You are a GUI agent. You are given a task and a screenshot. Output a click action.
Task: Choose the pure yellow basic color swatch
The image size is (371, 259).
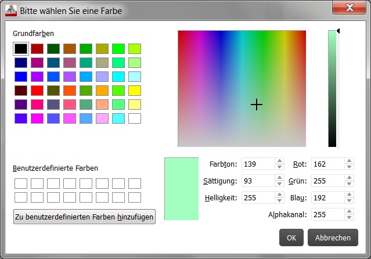coord(134,91)
